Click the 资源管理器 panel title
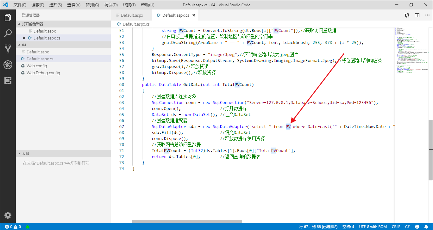433x230 pixels. point(31,15)
